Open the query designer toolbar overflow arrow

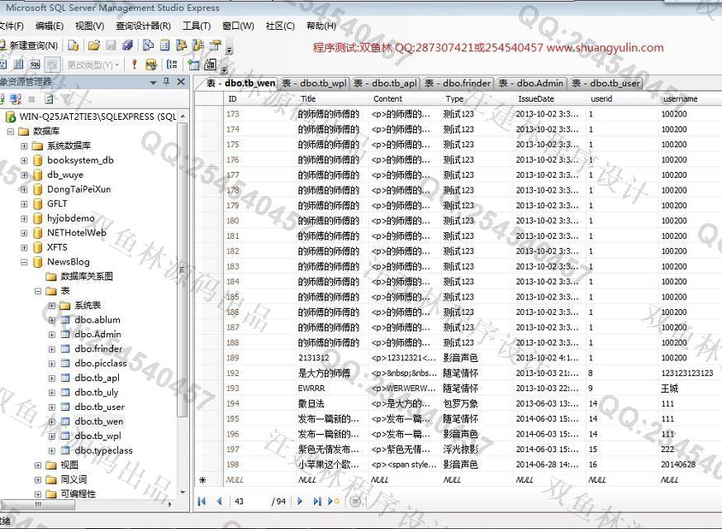coord(224,69)
